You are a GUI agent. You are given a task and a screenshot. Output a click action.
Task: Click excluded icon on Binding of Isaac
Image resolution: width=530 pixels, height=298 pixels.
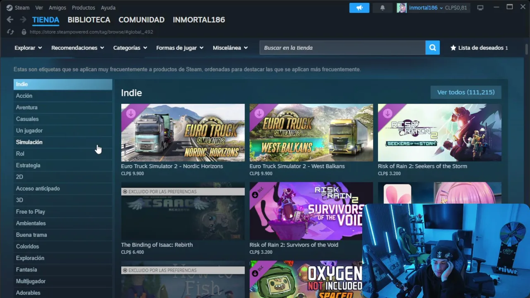(x=125, y=192)
